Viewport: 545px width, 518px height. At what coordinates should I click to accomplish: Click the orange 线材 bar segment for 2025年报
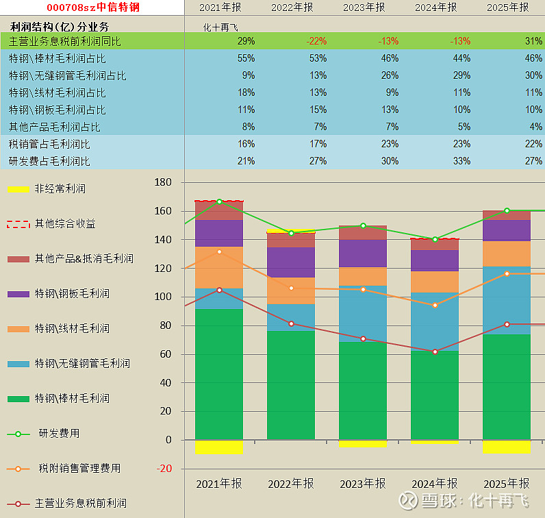[507, 254]
